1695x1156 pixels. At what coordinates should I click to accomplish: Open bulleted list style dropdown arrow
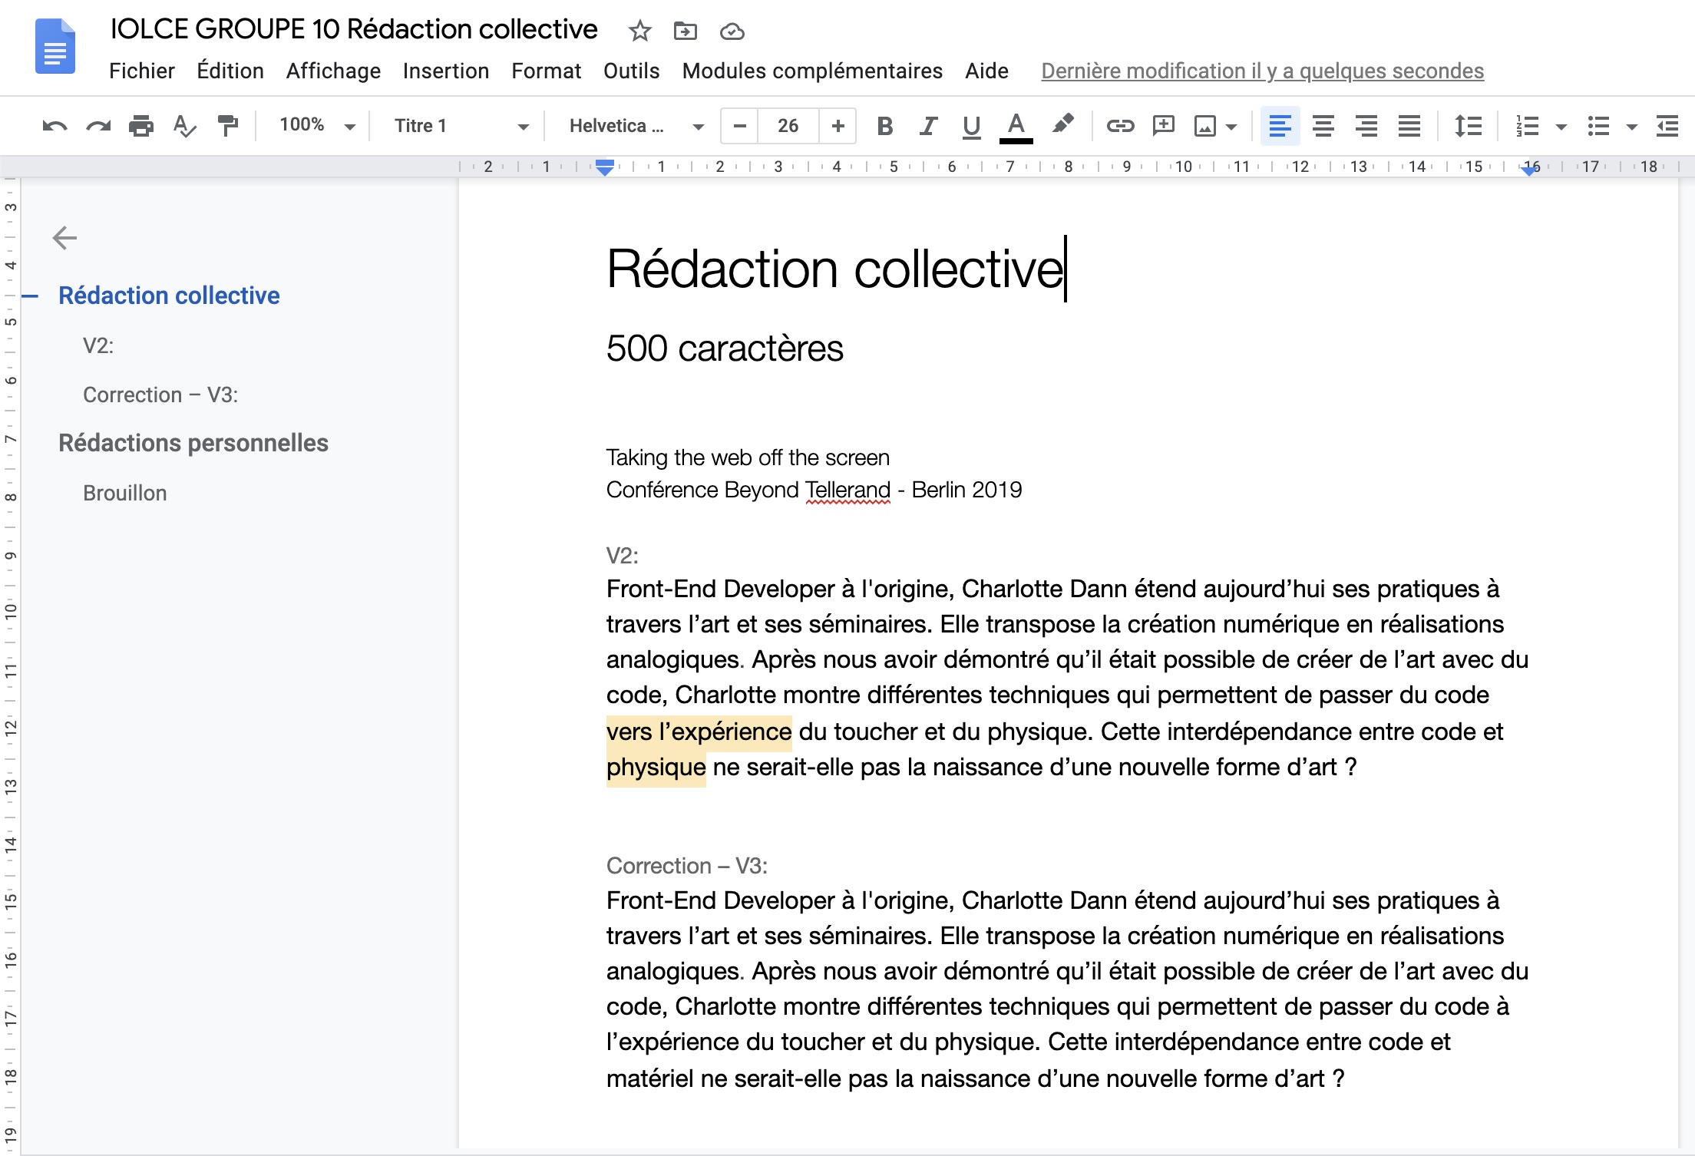click(x=1632, y=127)
